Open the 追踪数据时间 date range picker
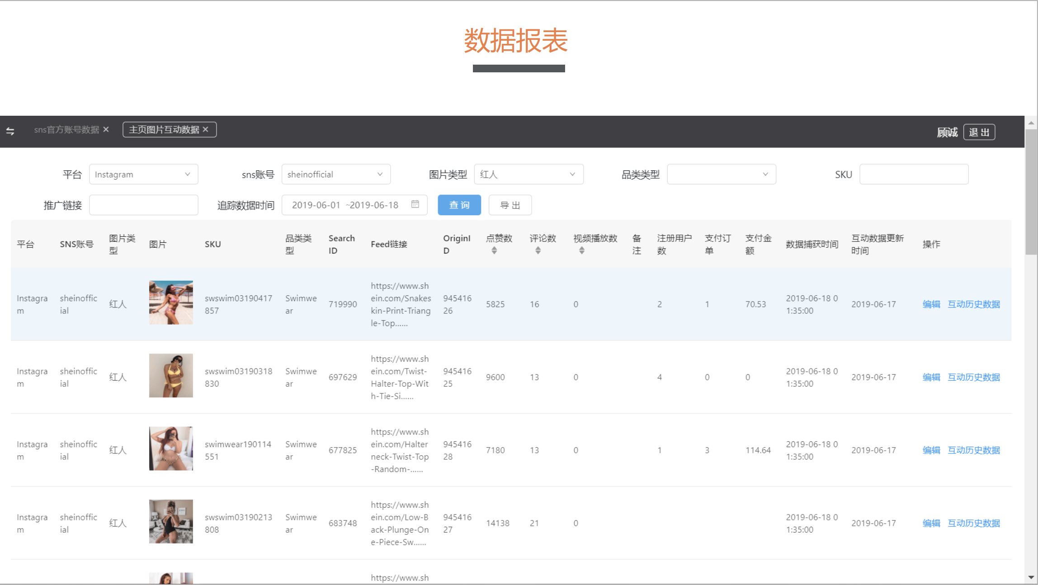 [x=354, y=205]
